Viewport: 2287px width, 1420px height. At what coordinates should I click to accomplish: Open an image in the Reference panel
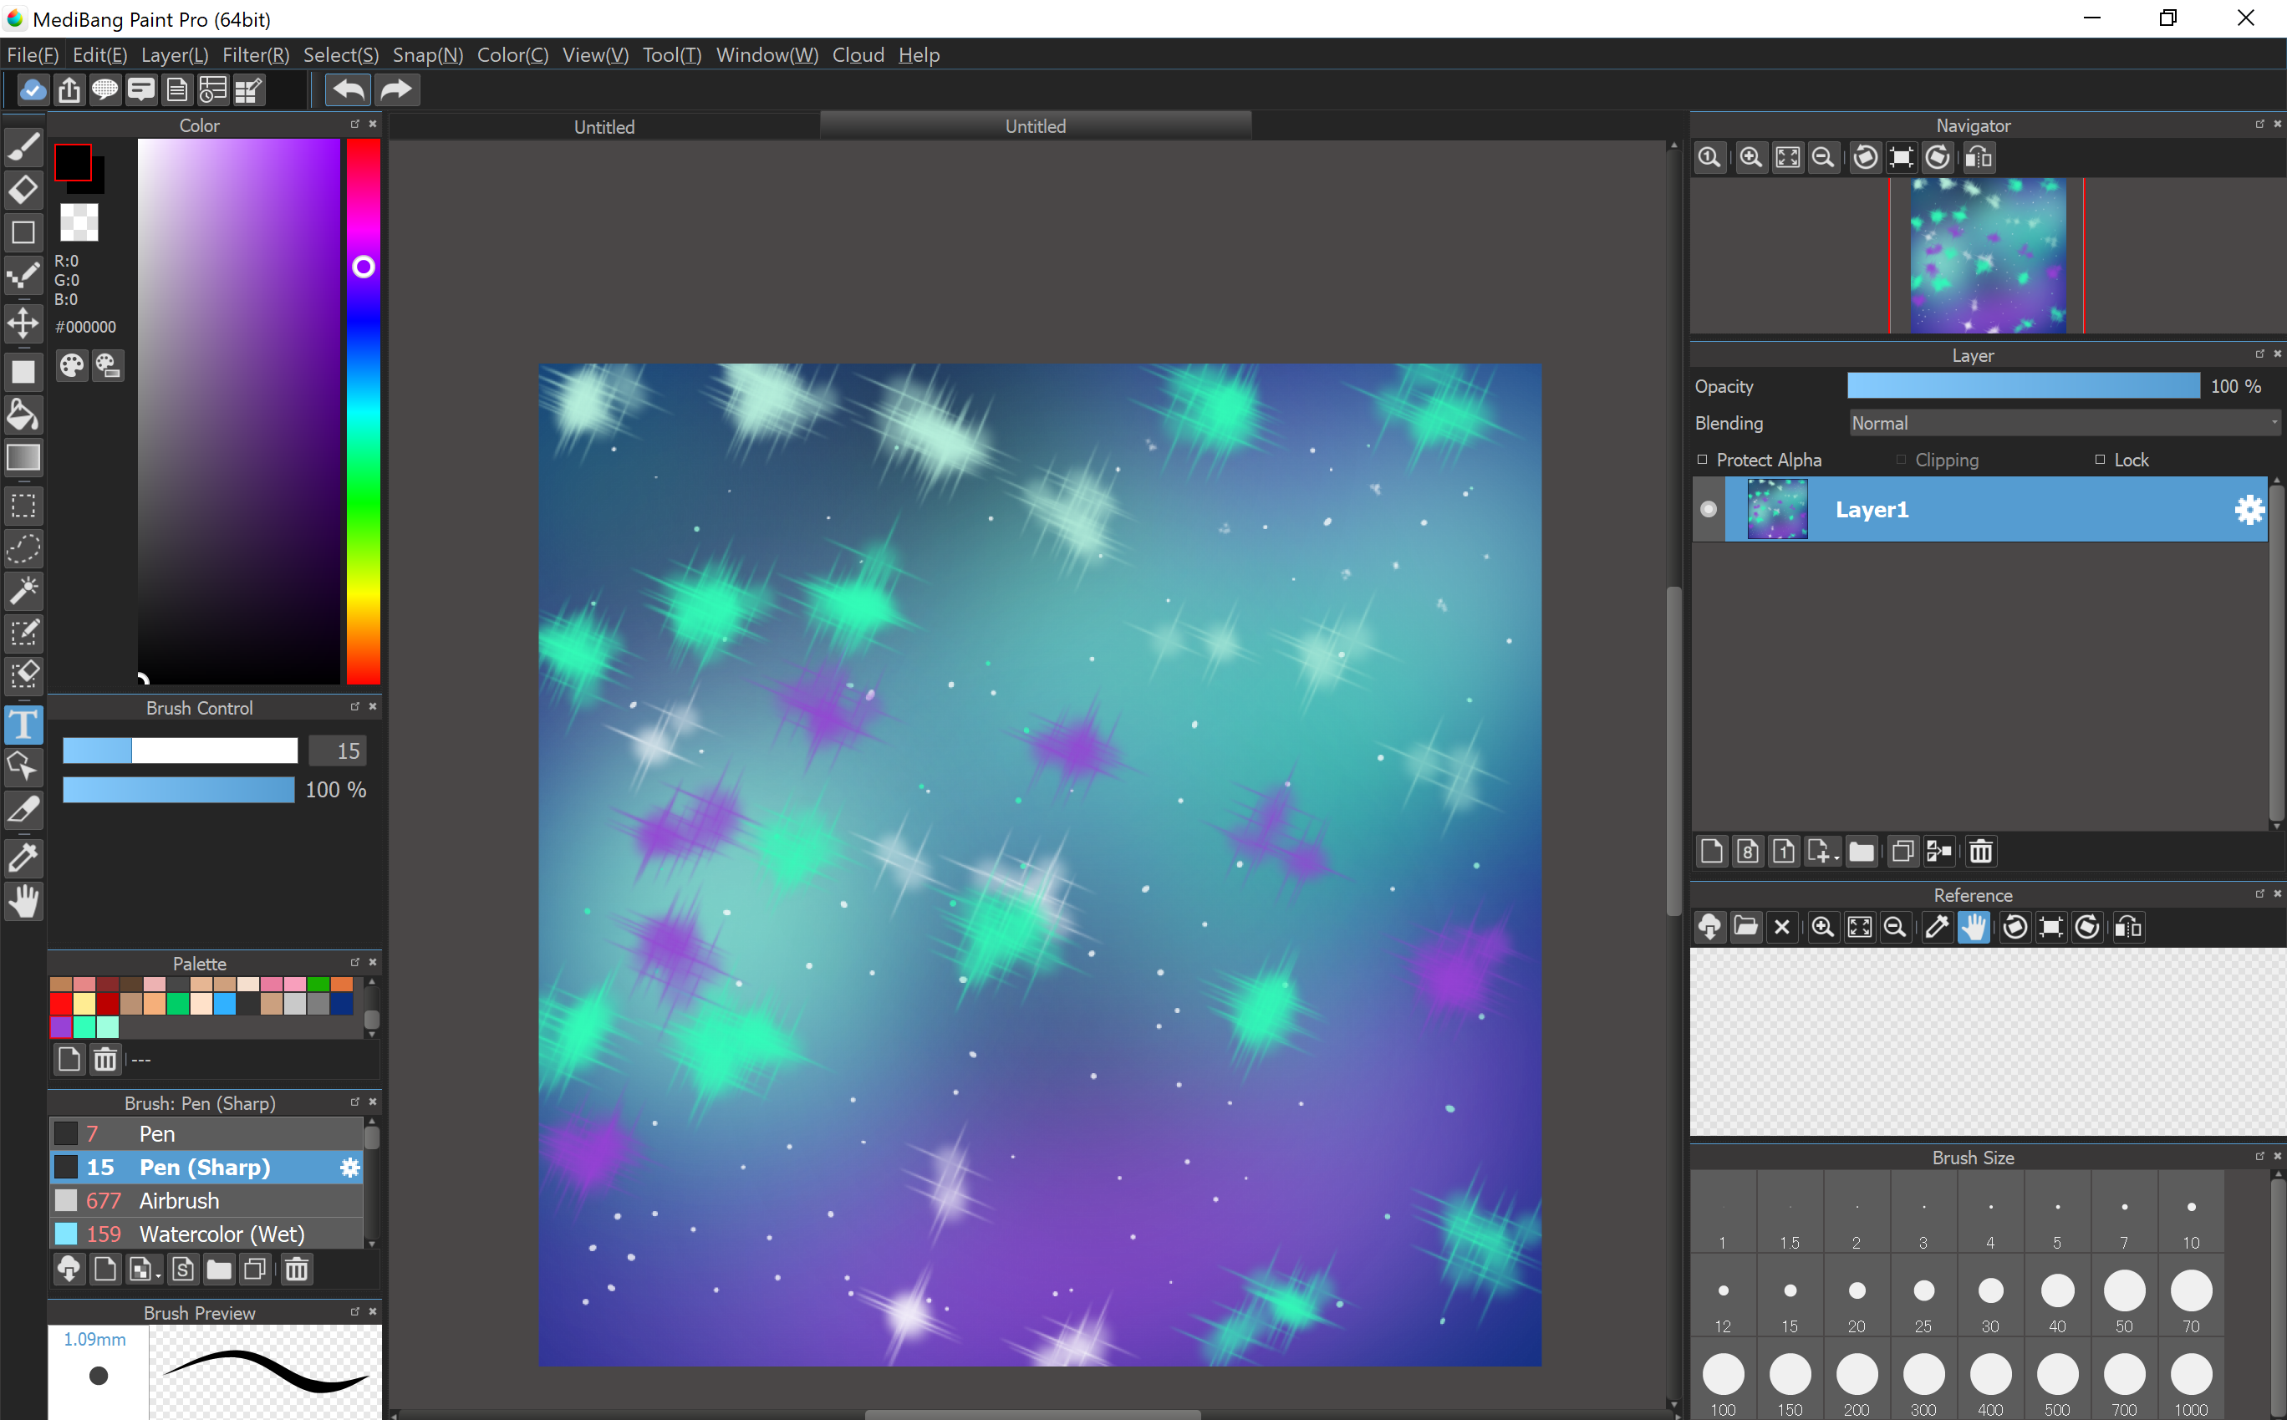[1745, 927]
